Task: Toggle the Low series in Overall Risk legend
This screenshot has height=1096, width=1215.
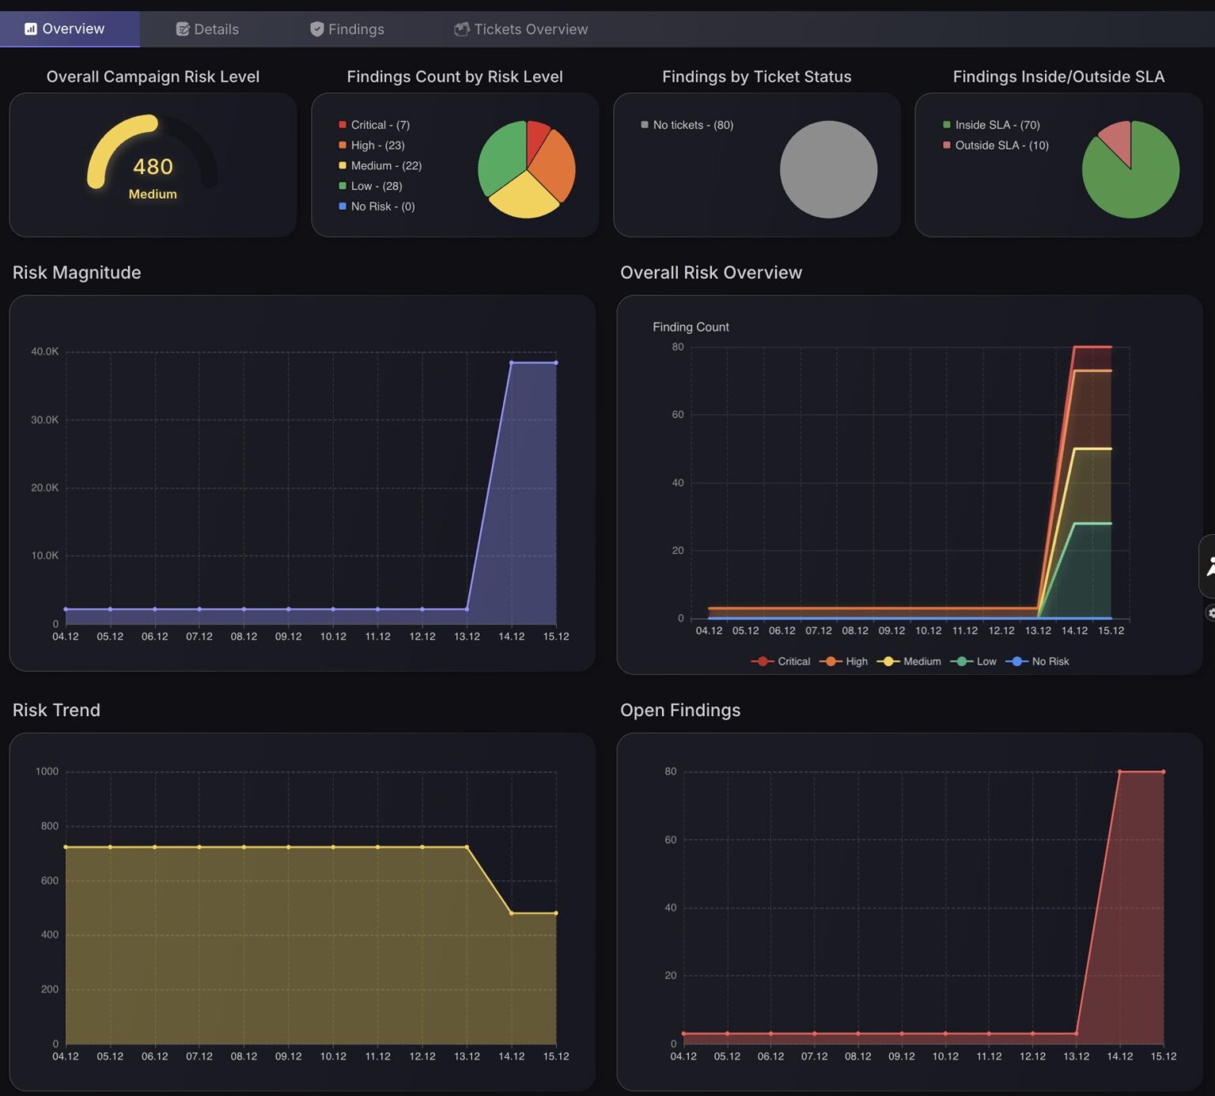Action: (x=974, y=662)
